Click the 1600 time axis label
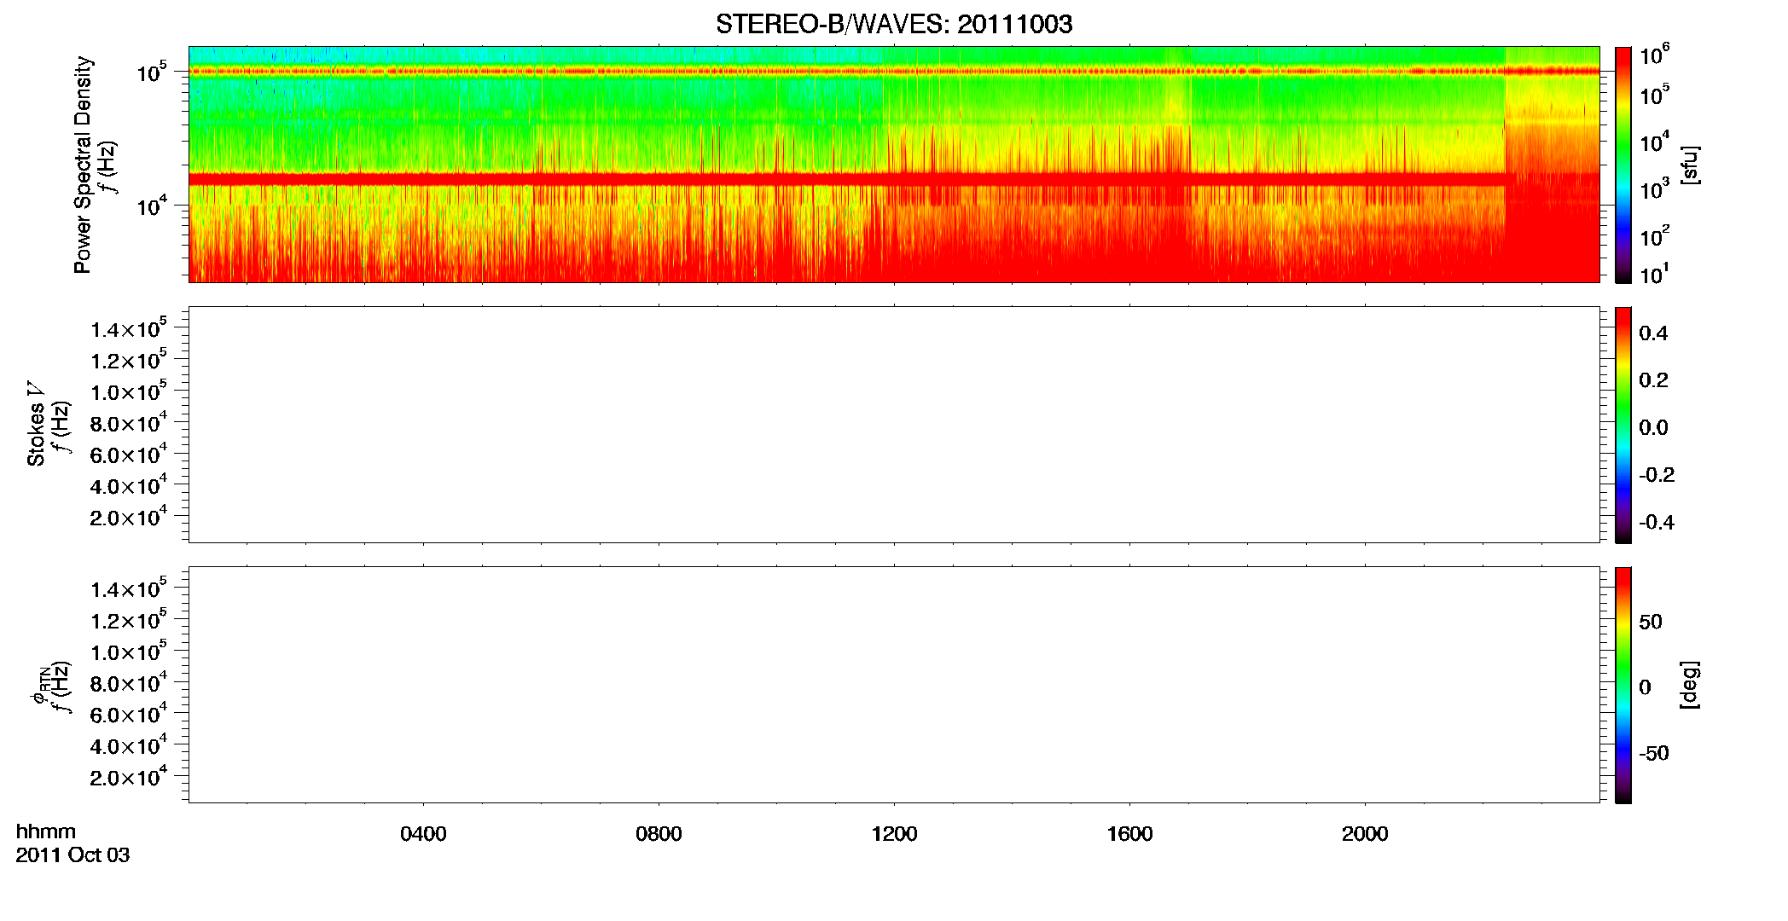This screenshot has width=1788, height=921. [x=1129, y=834]
